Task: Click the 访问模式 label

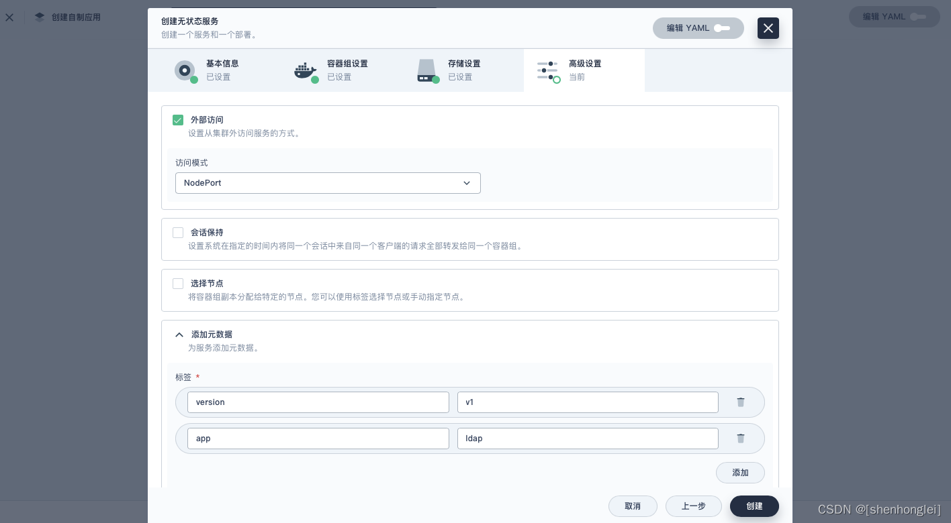Action: [191, 163]
